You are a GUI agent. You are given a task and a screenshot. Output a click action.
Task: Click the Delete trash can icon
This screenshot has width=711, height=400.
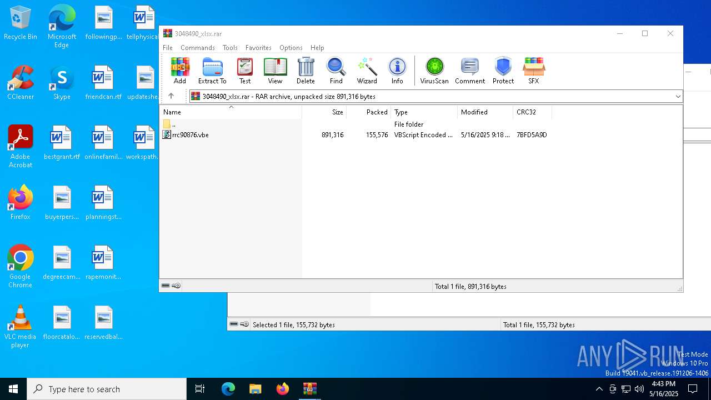[306, 71]
